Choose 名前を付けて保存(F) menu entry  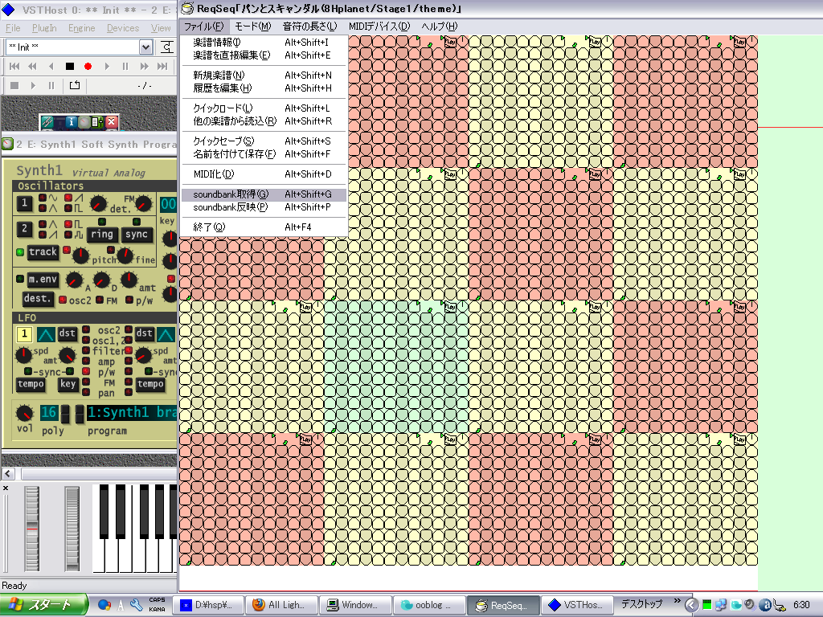click(x=264, y=154)
